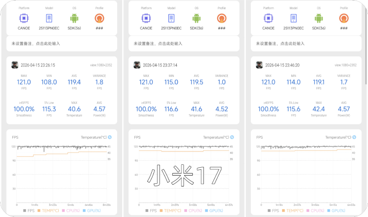Viewport: 368px width, 217px height.
Task: Click the timestamp 2026-04-15 23:26:15
Action: pos(38,65)
